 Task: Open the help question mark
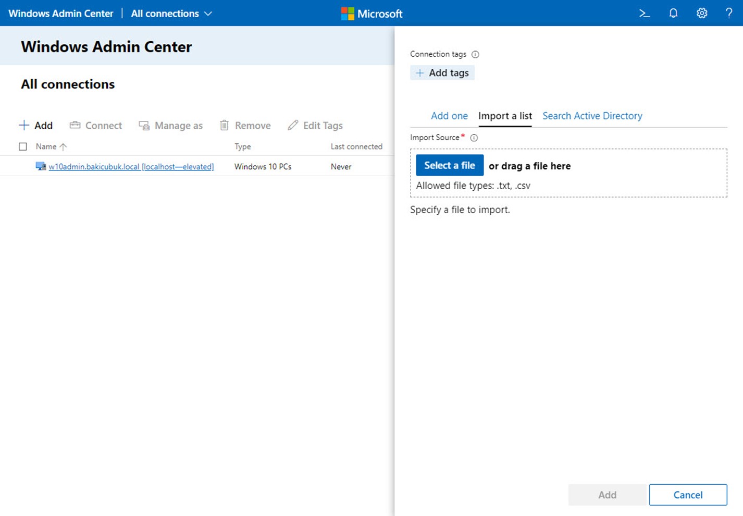[x=729, y=14]
